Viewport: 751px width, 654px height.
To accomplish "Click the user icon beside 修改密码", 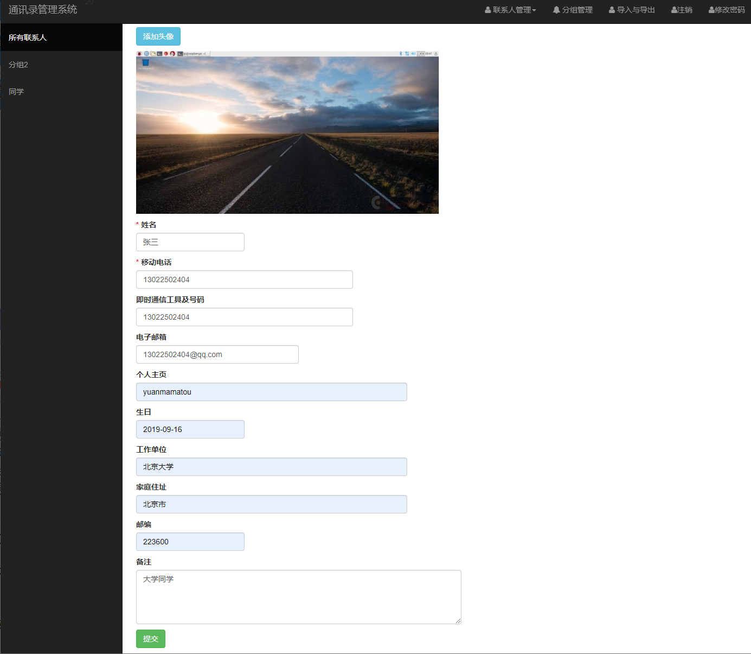I will pyautogui.click(x=711, y=10).
